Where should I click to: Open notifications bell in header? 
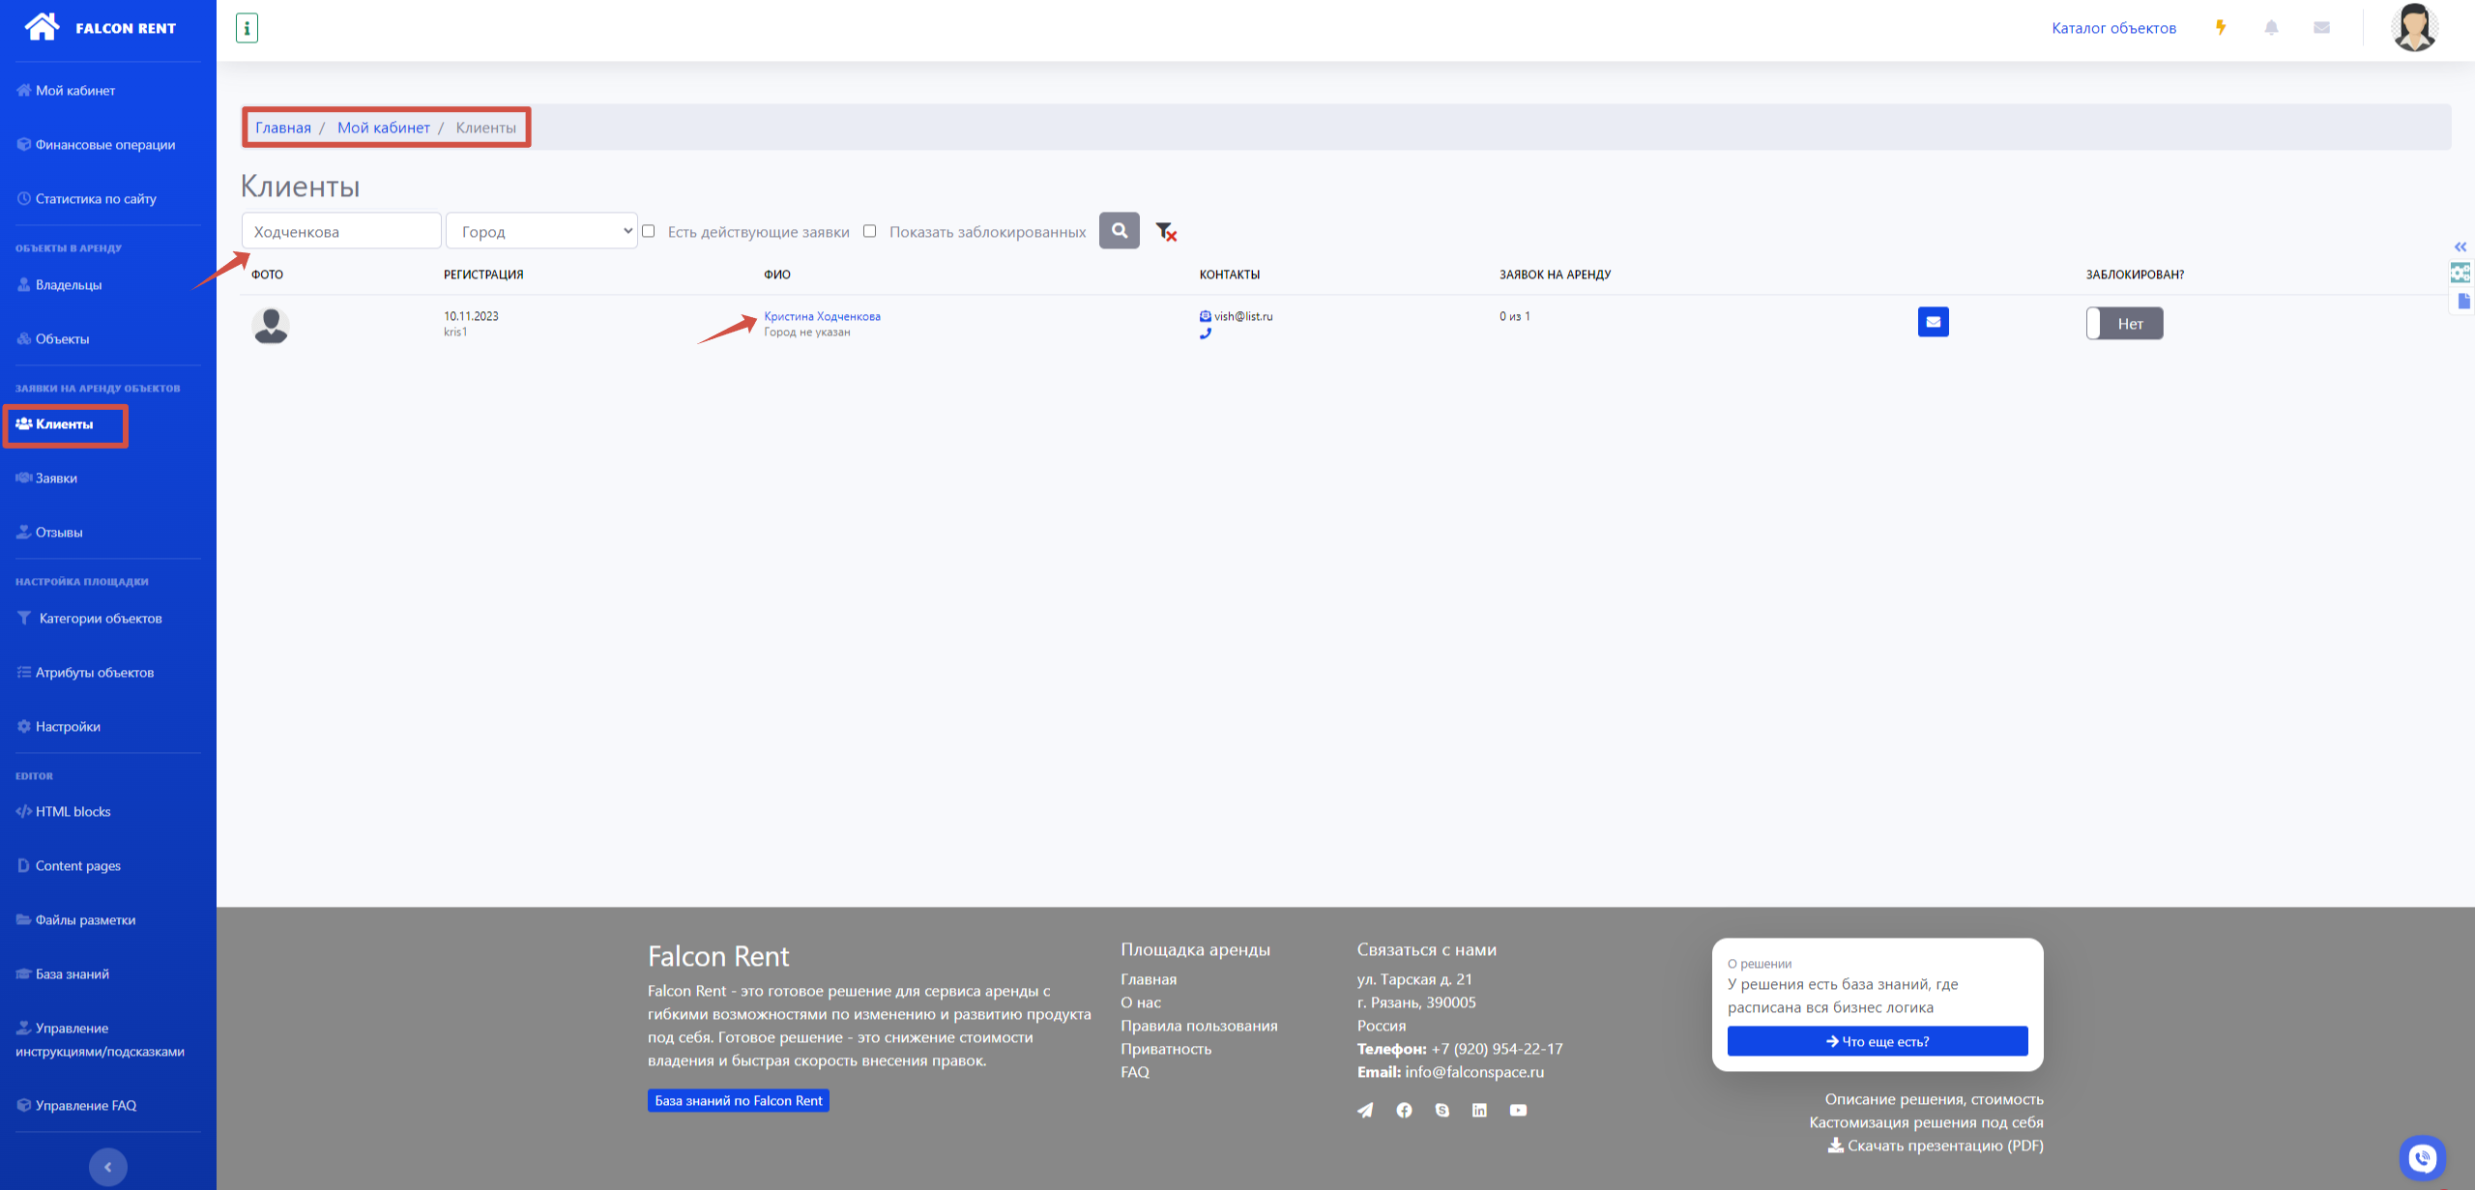(2271, 28)
